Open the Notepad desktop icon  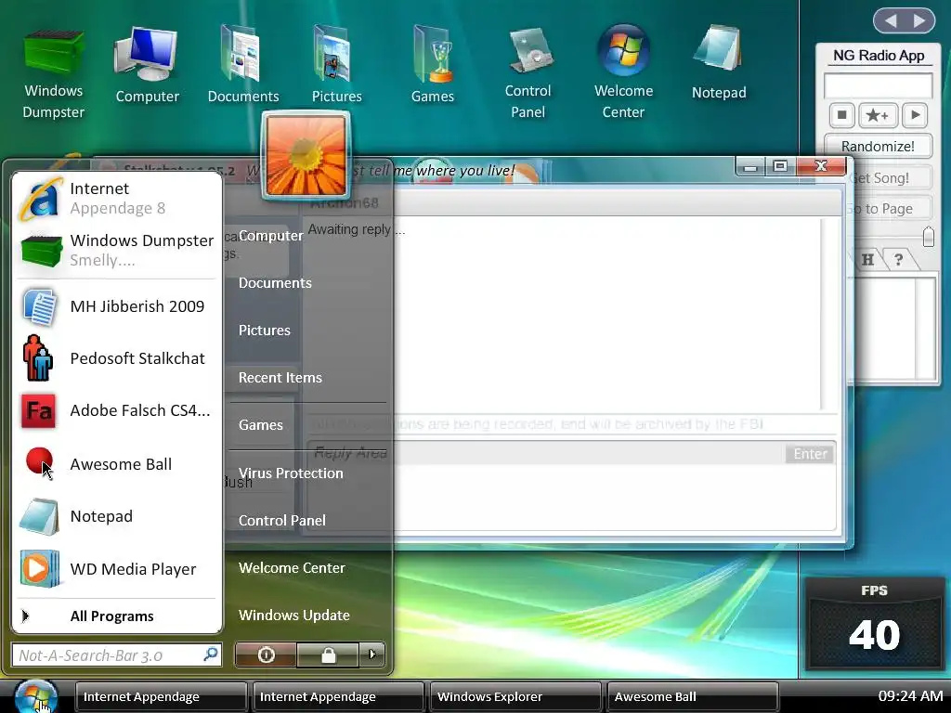(719, 63)
